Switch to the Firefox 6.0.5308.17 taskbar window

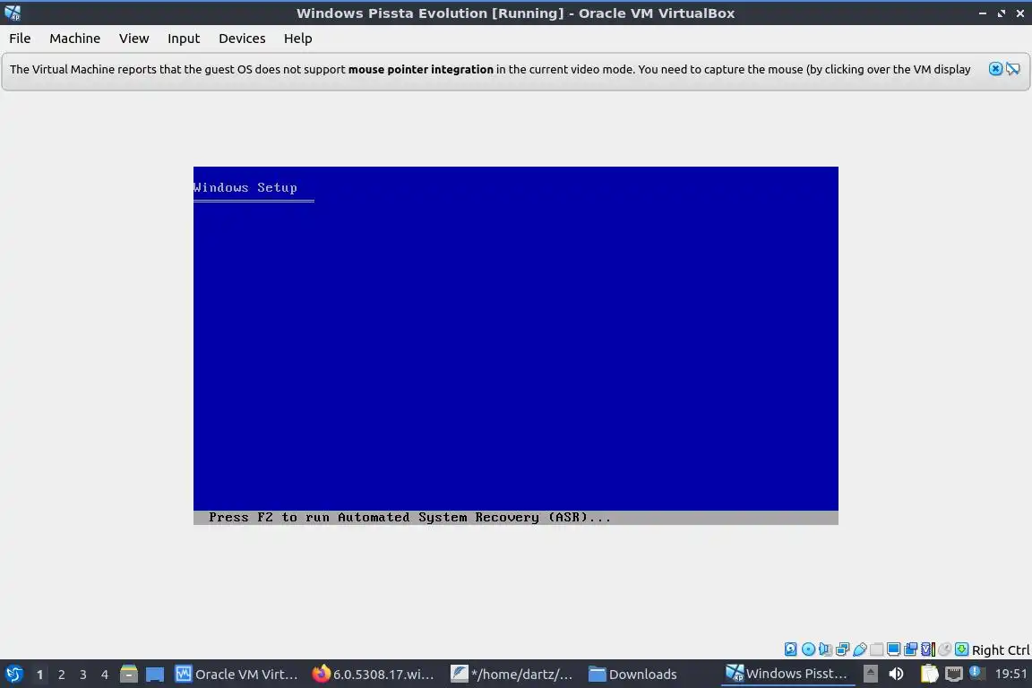[x=374, y=674]
